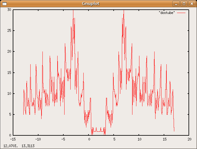Click the Gnuplot title bar text
The width and height of the screenshot is (197, 149).
(91, 4)
